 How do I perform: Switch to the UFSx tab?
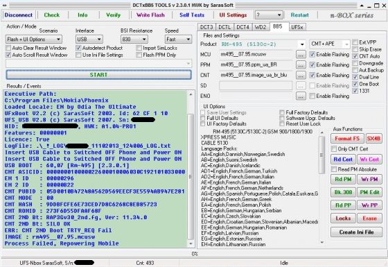[x=297, y=27]
